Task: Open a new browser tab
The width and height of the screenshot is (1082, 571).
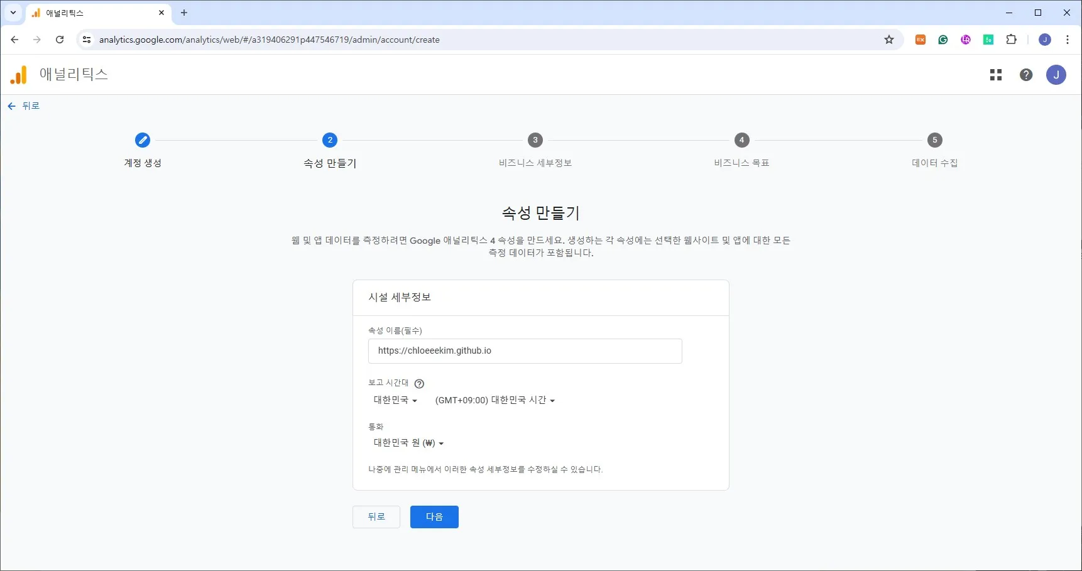Action: point(184,13)
